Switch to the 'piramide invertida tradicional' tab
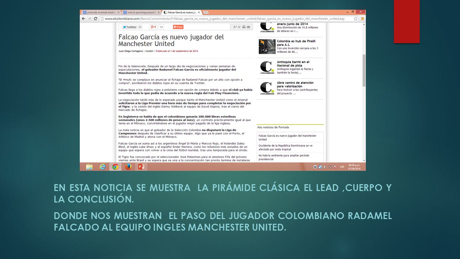Screen dimensions: 460x259 (x=101, y=12)
